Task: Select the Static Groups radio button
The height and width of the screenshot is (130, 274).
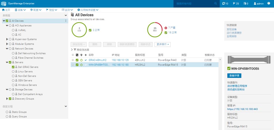Action: pyautogui.click(x=7, y=112)
